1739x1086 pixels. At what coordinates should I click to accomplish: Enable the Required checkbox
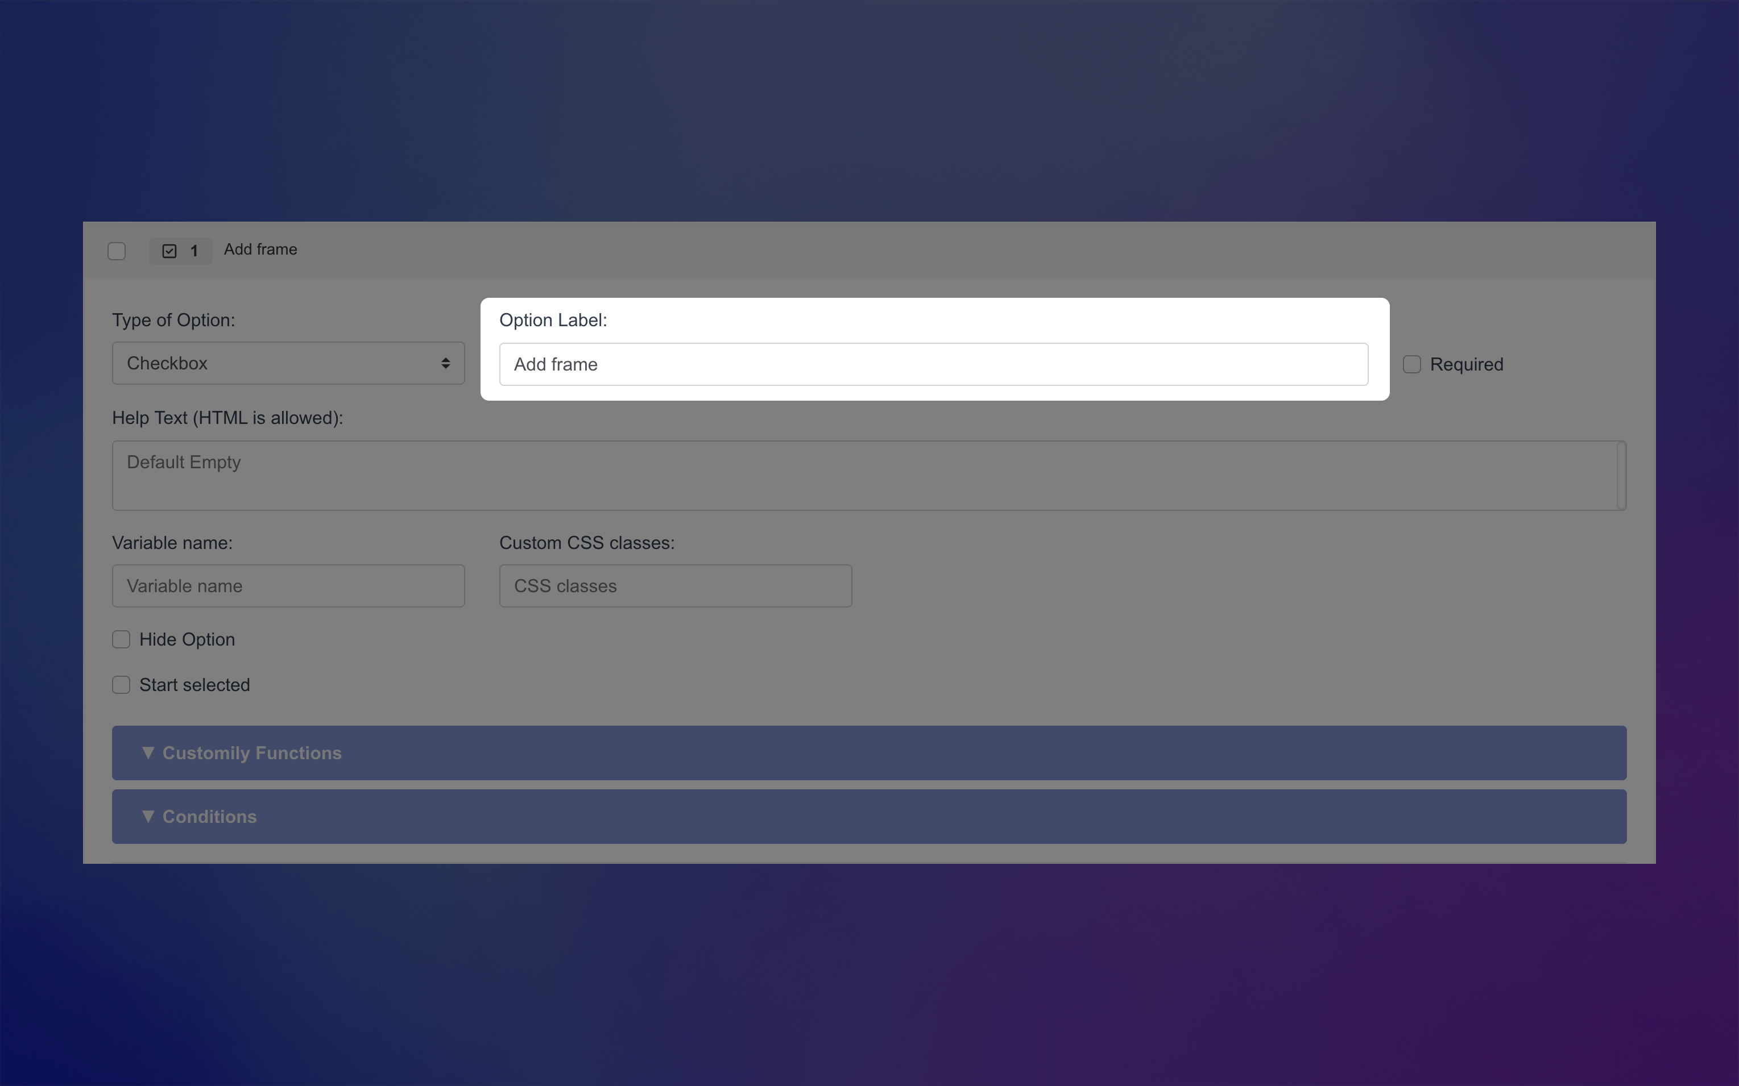click(x=1411, y=364)
